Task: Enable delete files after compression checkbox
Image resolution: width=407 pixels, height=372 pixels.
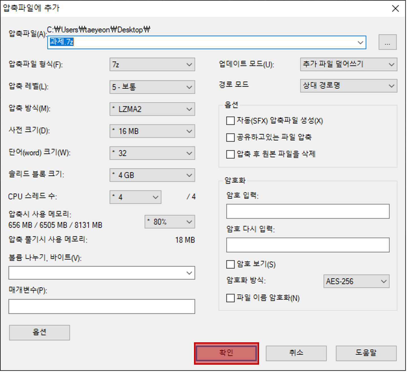Action: pos(230,154)
